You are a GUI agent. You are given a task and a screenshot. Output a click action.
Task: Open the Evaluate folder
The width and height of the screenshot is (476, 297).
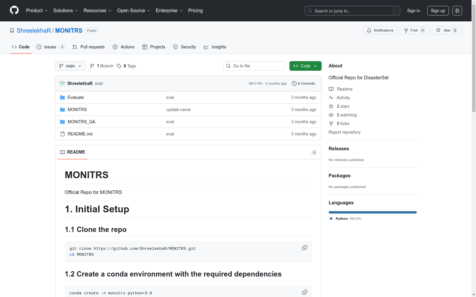(x=76, y=97)
